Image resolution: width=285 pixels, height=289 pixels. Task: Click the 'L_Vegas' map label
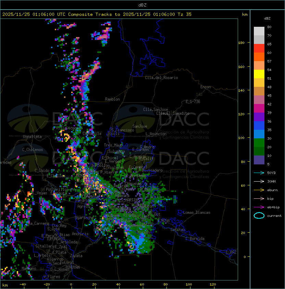pos(40,193)
